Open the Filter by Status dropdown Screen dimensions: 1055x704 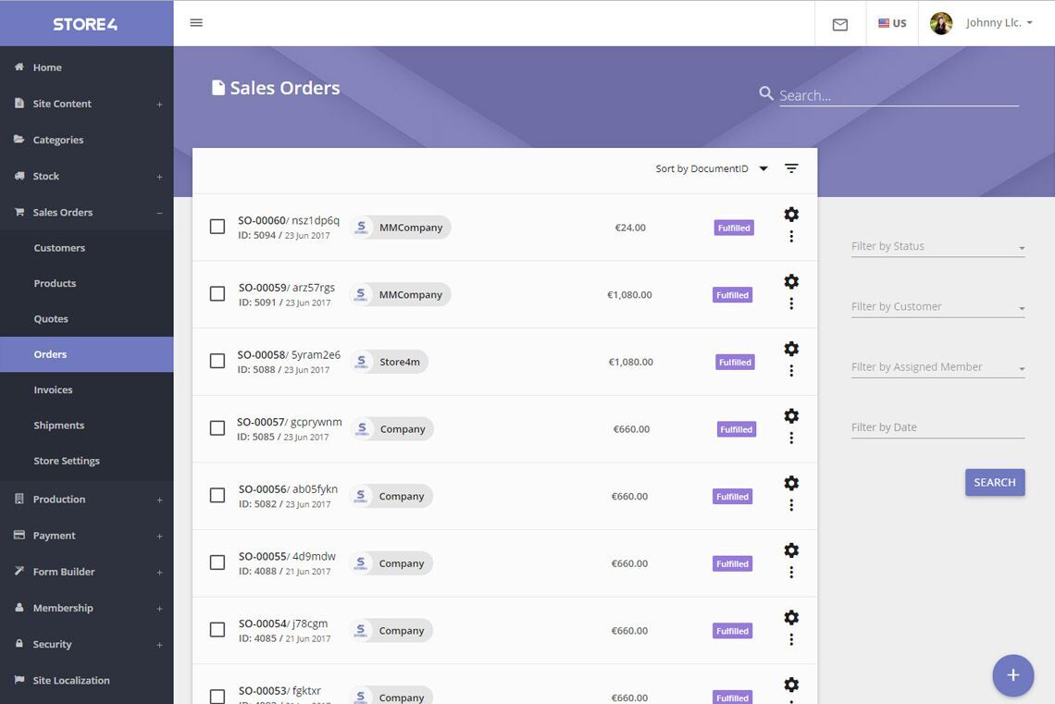[937, 247]
